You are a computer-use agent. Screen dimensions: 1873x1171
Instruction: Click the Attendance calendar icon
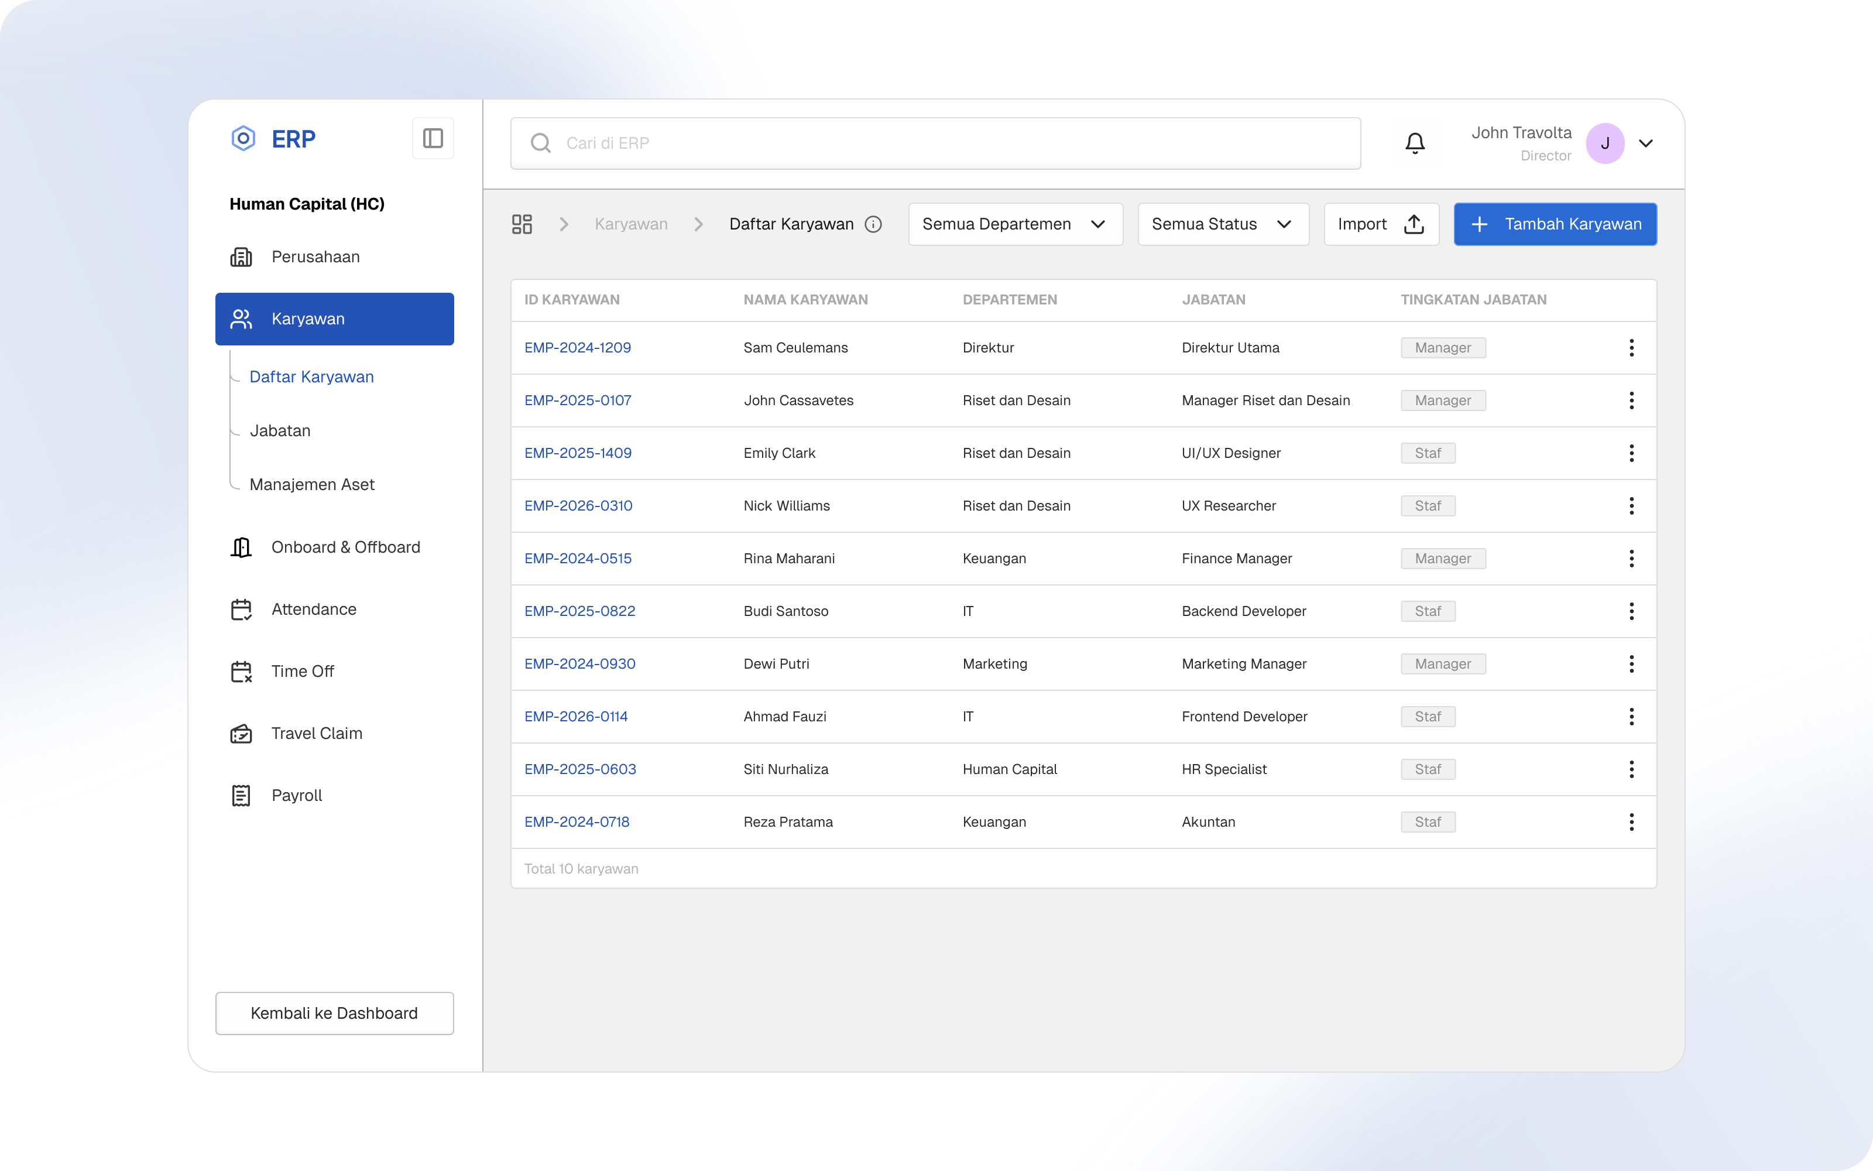pyautogui.click(x=242, y=610)
